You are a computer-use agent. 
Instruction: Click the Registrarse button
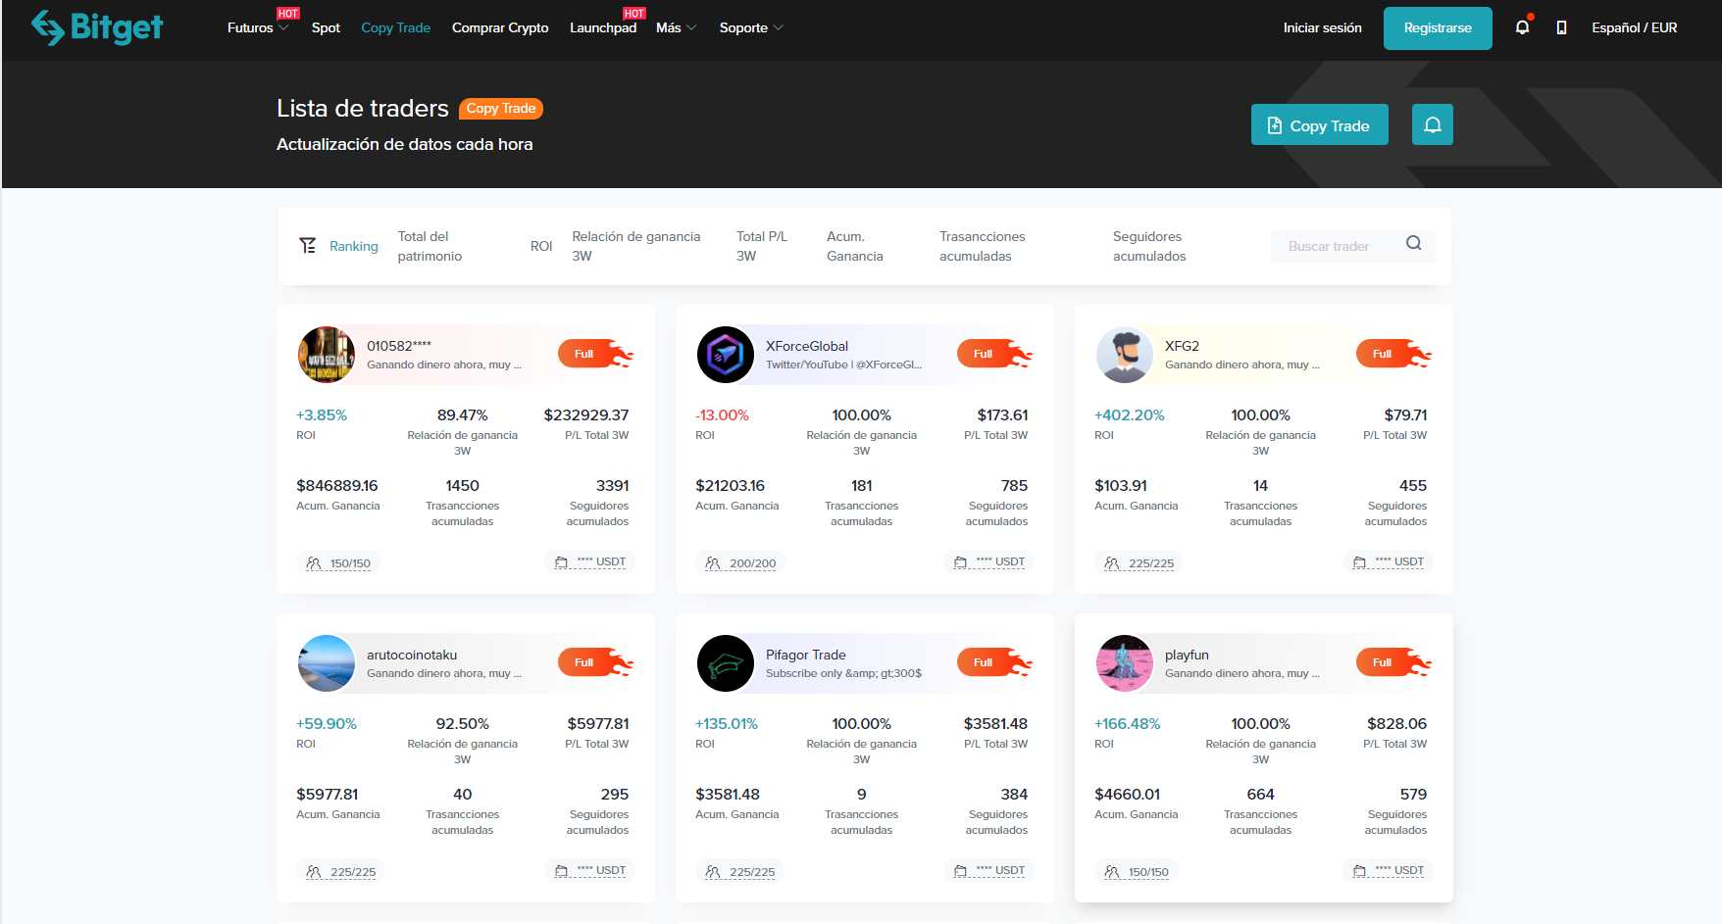point(1438,27)
